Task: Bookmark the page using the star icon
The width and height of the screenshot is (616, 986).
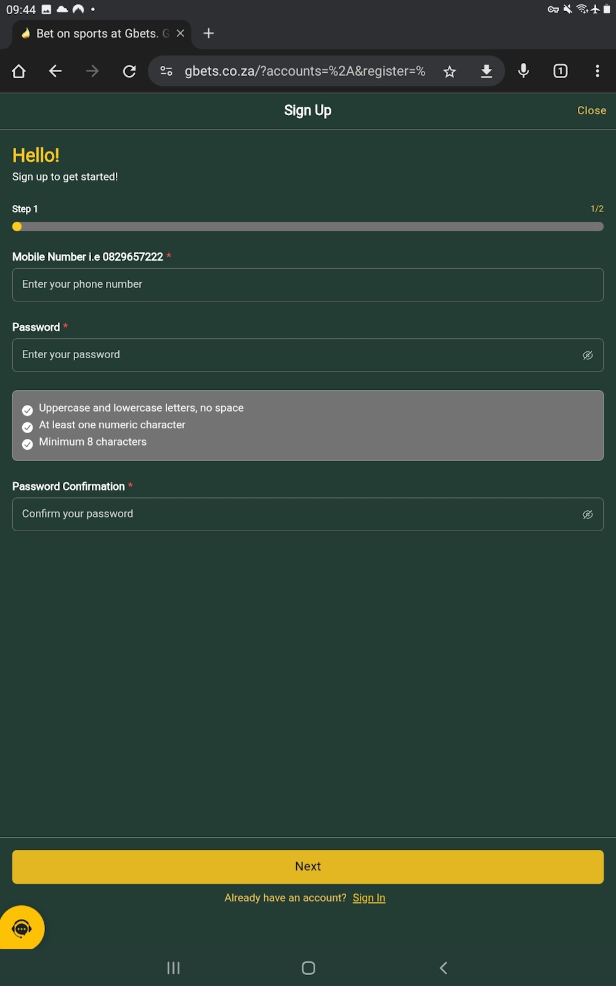Action: point(449,71)
